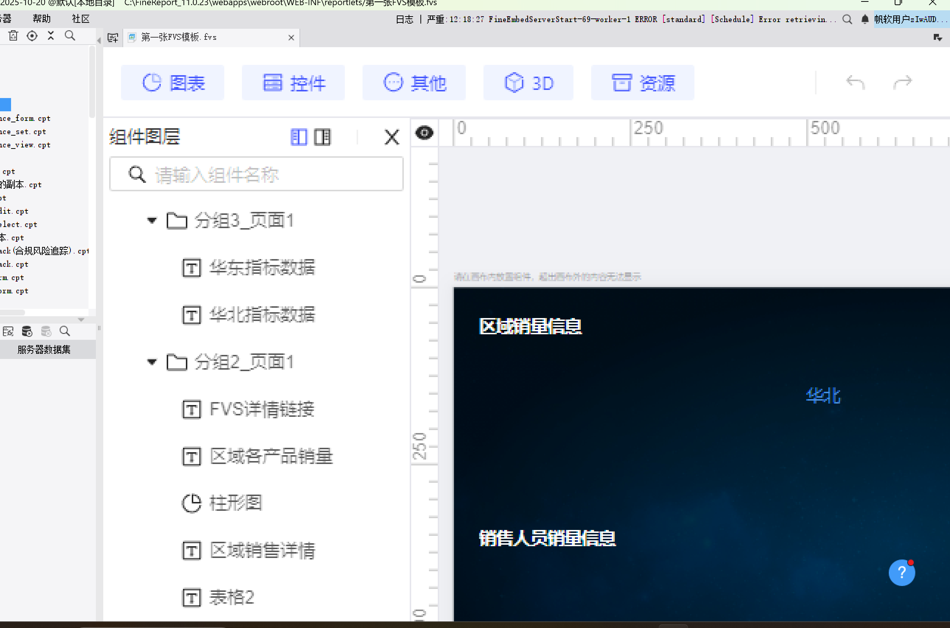Switch to 第一张FVS模板.fvs tab
Image resolution: width=950 pixels, height=628 pixels.
pos(179,37)
